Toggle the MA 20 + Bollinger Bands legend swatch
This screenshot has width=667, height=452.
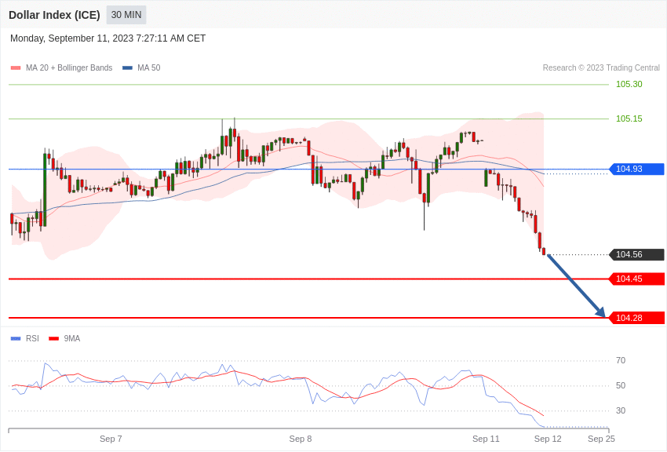16,68
